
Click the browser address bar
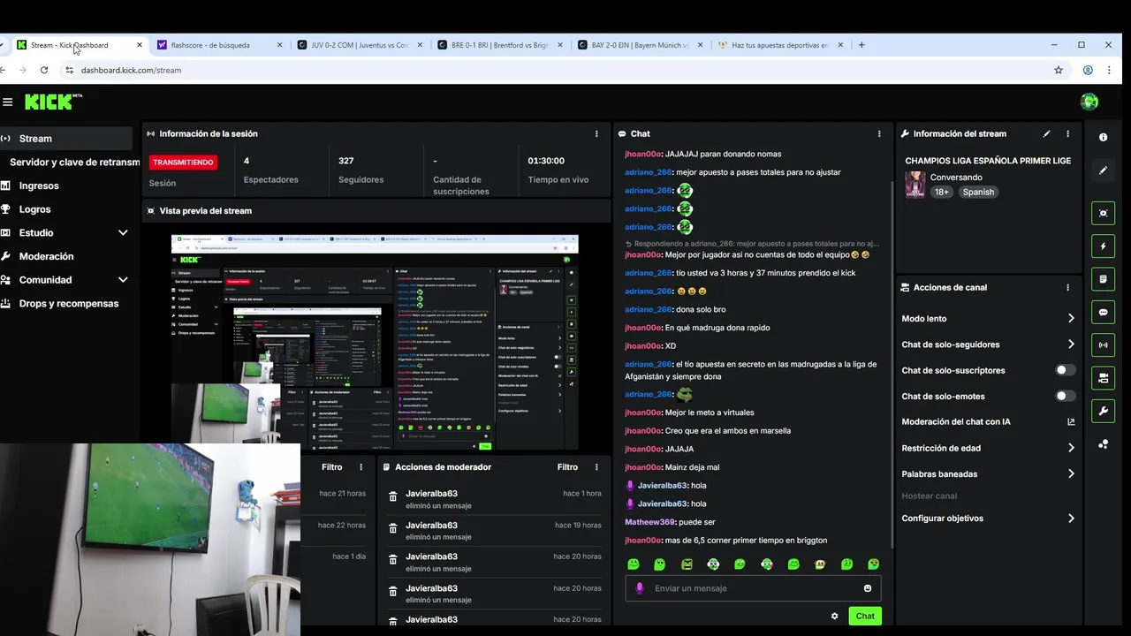(x=557, y=70)
